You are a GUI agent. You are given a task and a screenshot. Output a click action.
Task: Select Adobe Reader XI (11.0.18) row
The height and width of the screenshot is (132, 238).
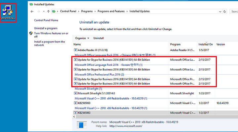point(155,50)
